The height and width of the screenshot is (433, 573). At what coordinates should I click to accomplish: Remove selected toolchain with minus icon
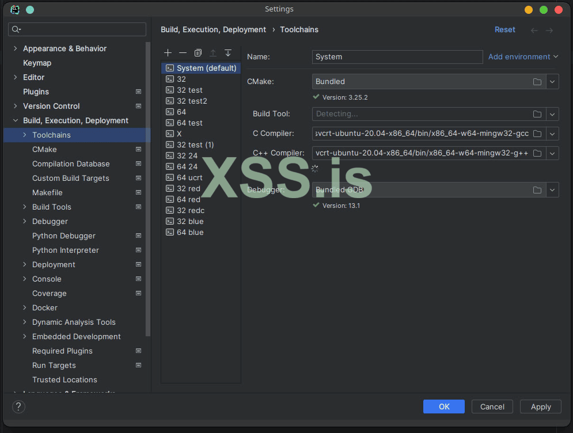point(183,53)
